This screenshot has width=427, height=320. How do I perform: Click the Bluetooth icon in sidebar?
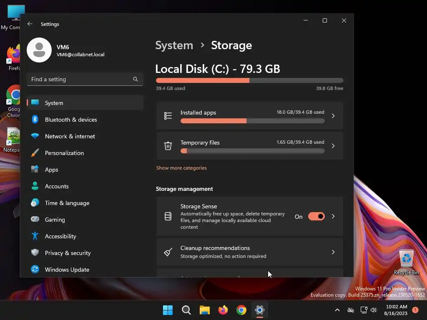click(x=35, y=120)
